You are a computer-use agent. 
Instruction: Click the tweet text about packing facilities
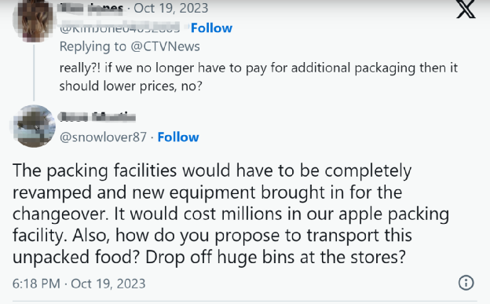click(231, 214)
